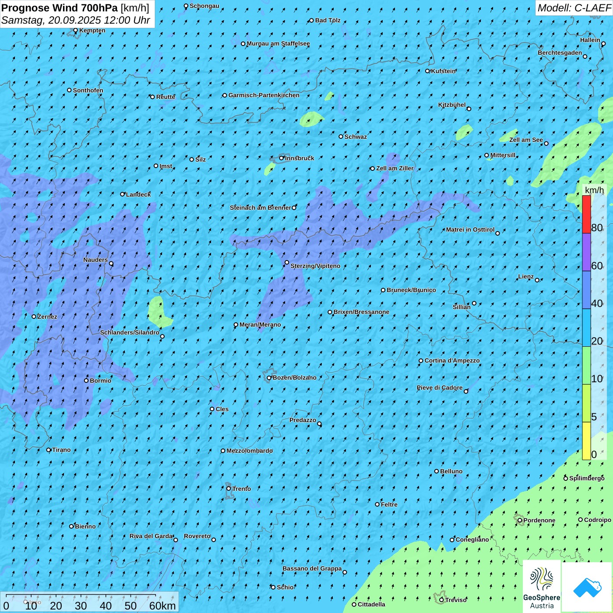613x613 pixels.
Task: Choose the green 10–20 km/h legend segment
Action: click(x=586, y=366)
